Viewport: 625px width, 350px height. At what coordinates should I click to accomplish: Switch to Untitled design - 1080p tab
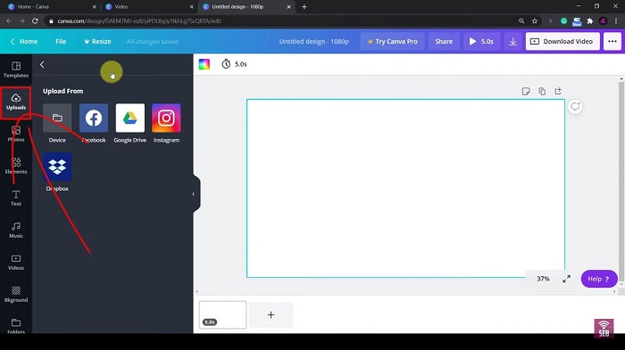(246, 7)
